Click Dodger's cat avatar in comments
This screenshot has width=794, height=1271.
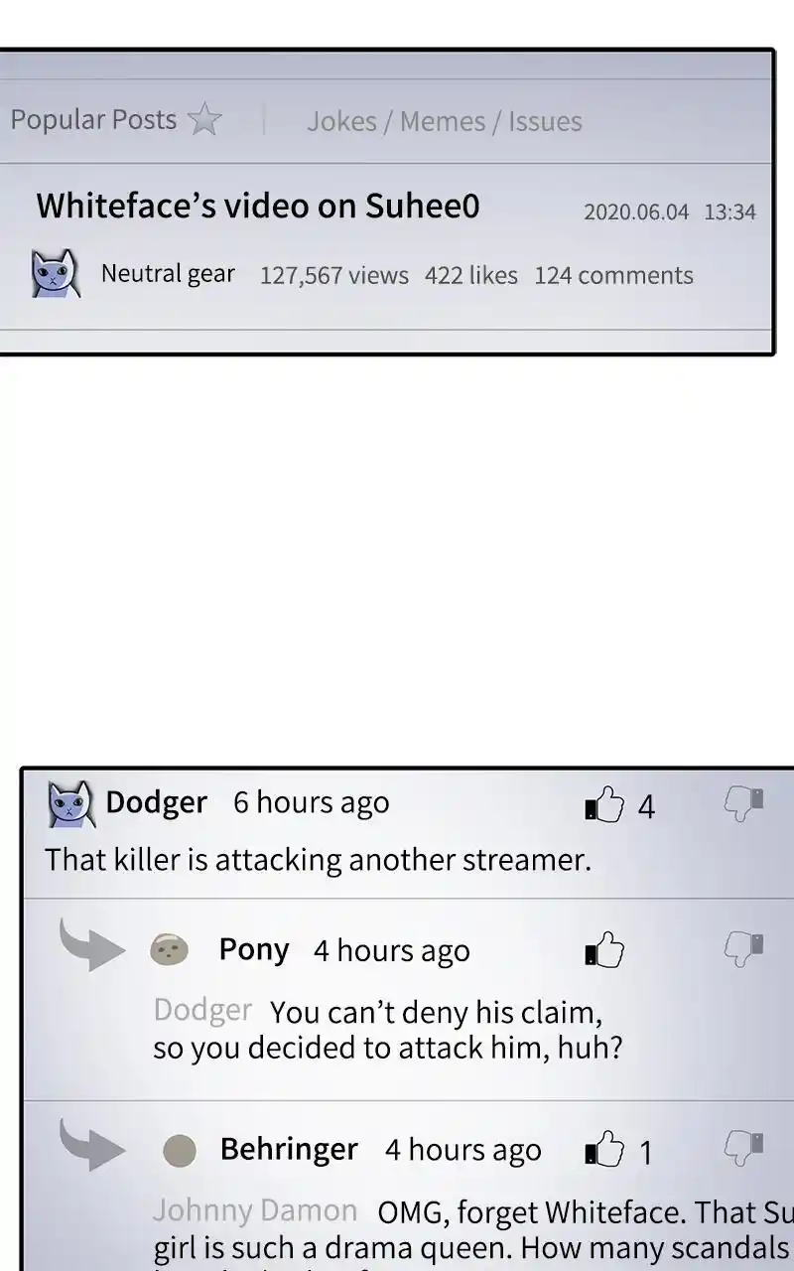click(71, 803)
